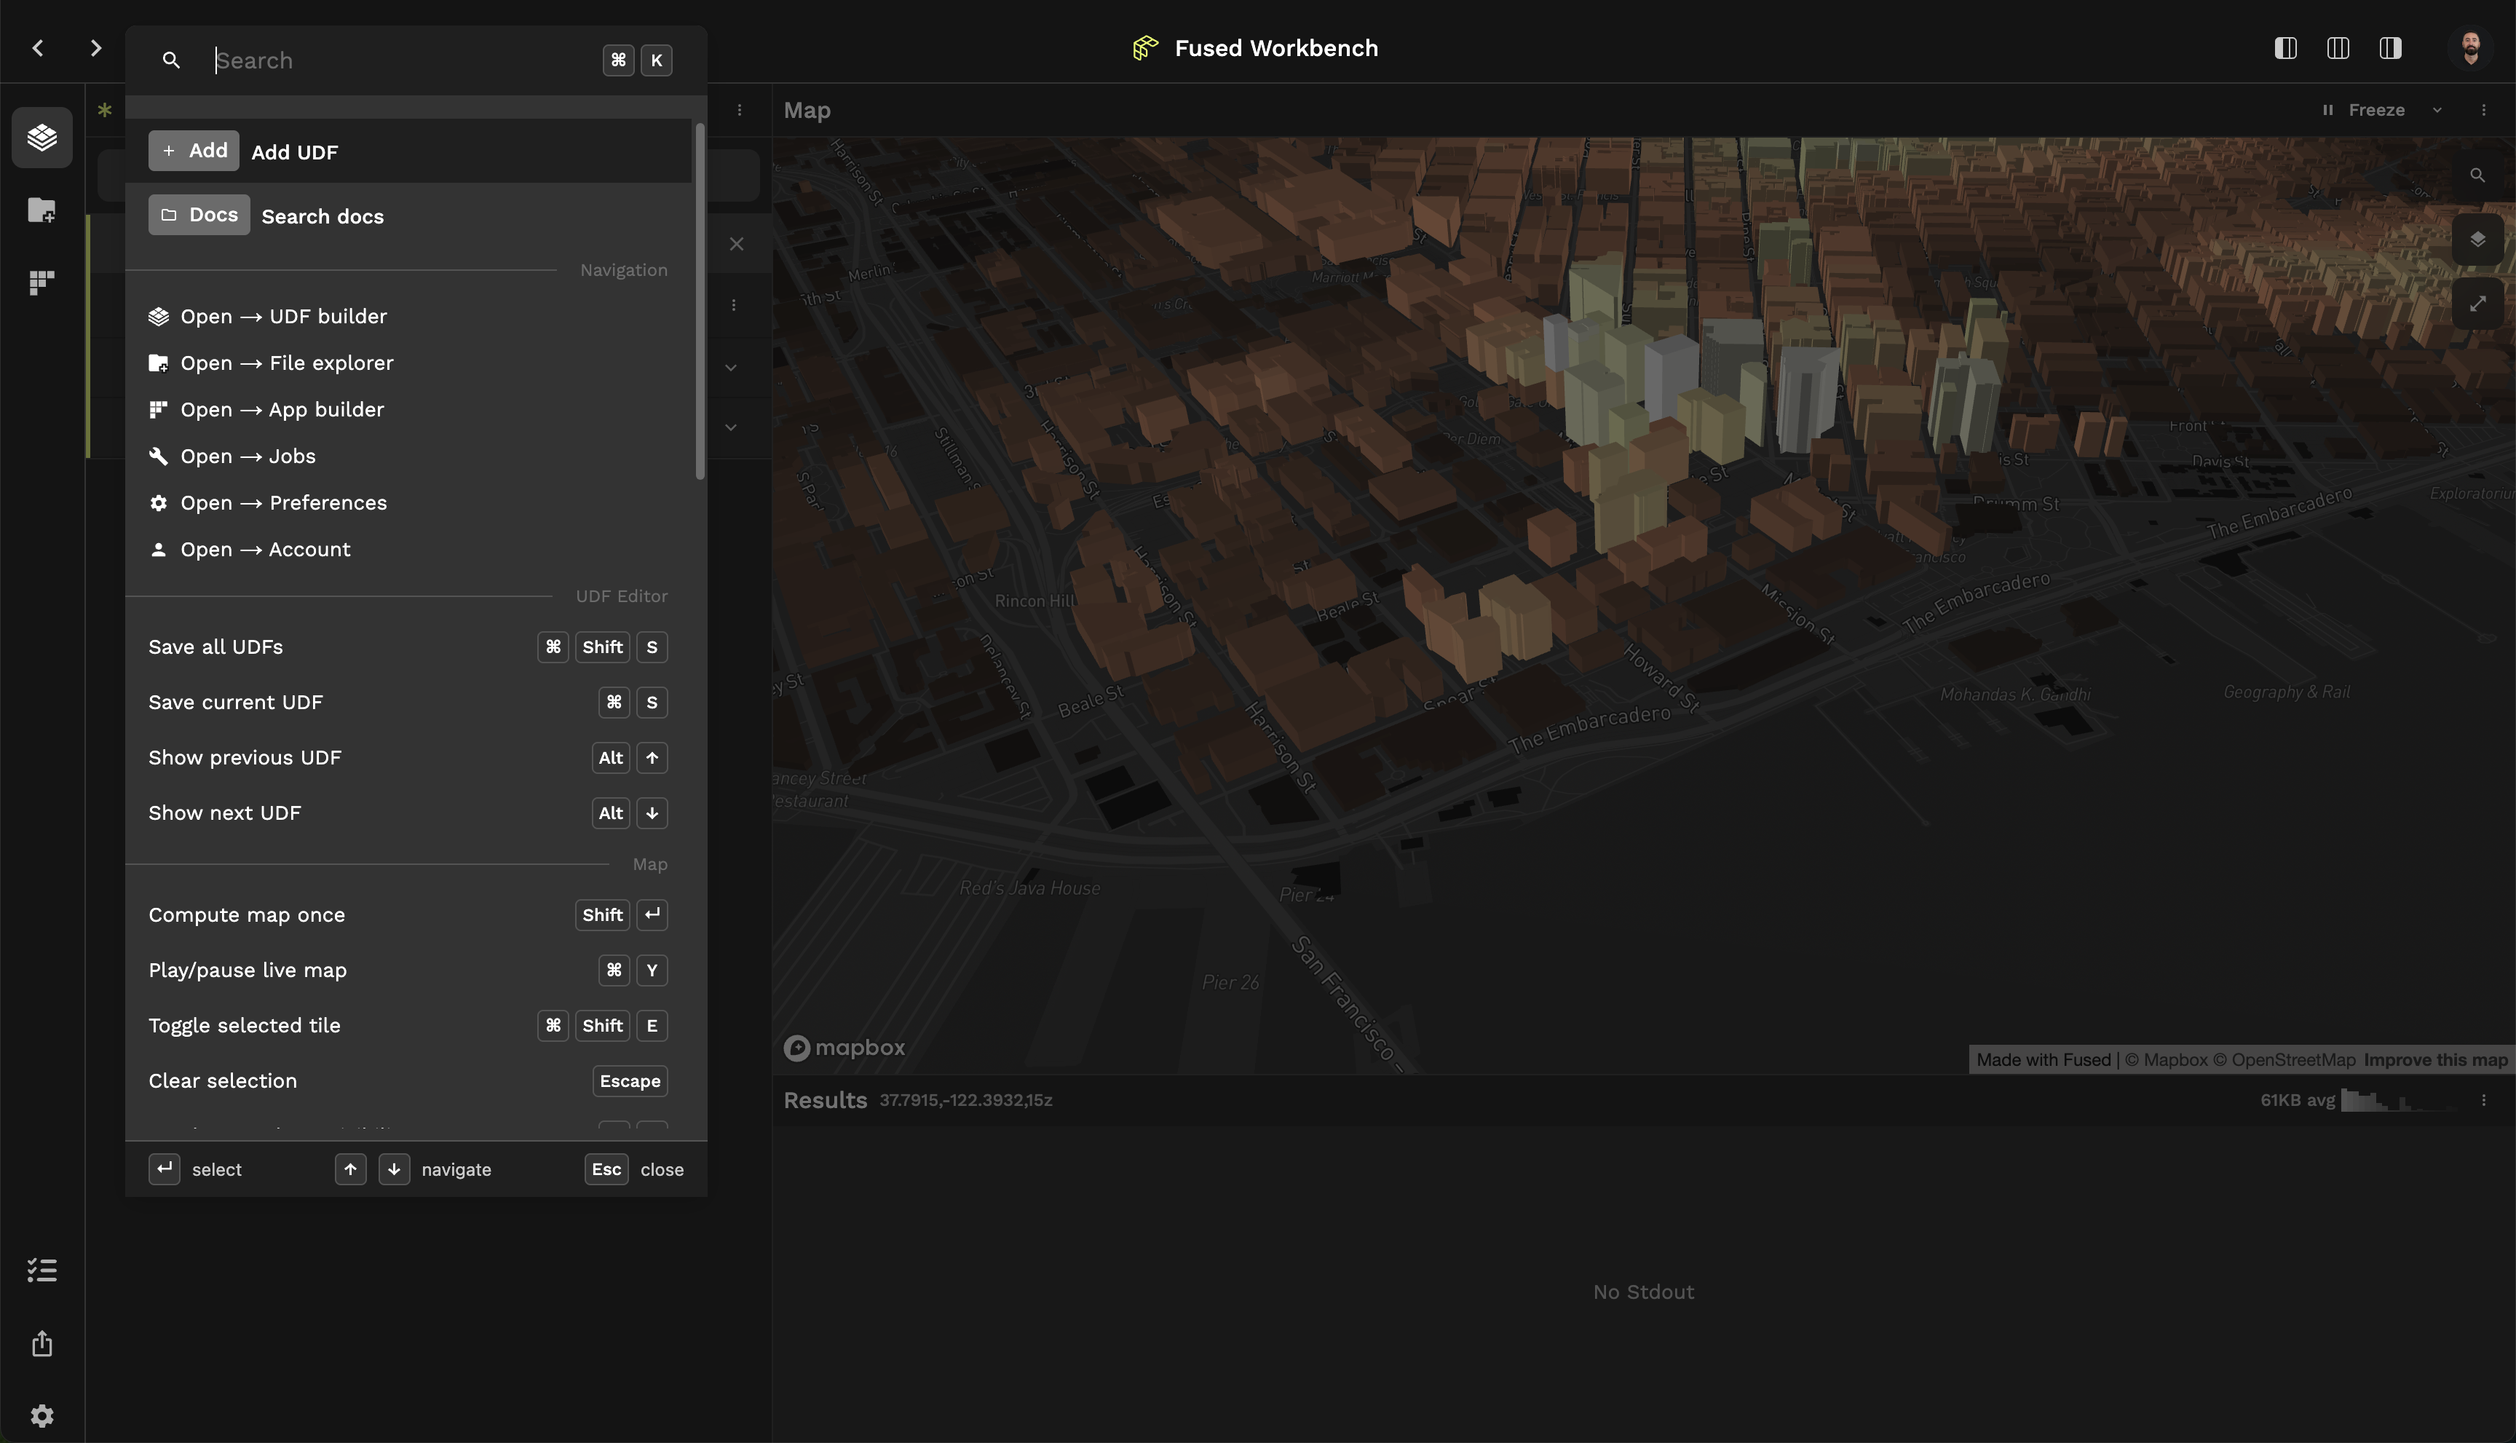Click the navigate up arrow key hint
Screen dimensions: 2516x1443
pyautogui.click(x=349, y=1169)
